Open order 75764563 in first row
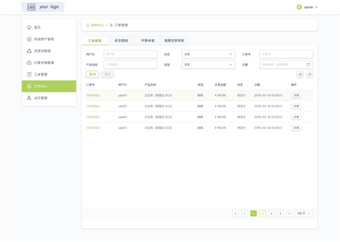The width and height of the screenshot is (340, 242). (x=93, y=96)
